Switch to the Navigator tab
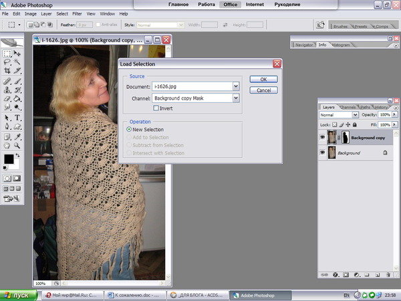This screenshot has width=401, height=301. pos(304,45)
